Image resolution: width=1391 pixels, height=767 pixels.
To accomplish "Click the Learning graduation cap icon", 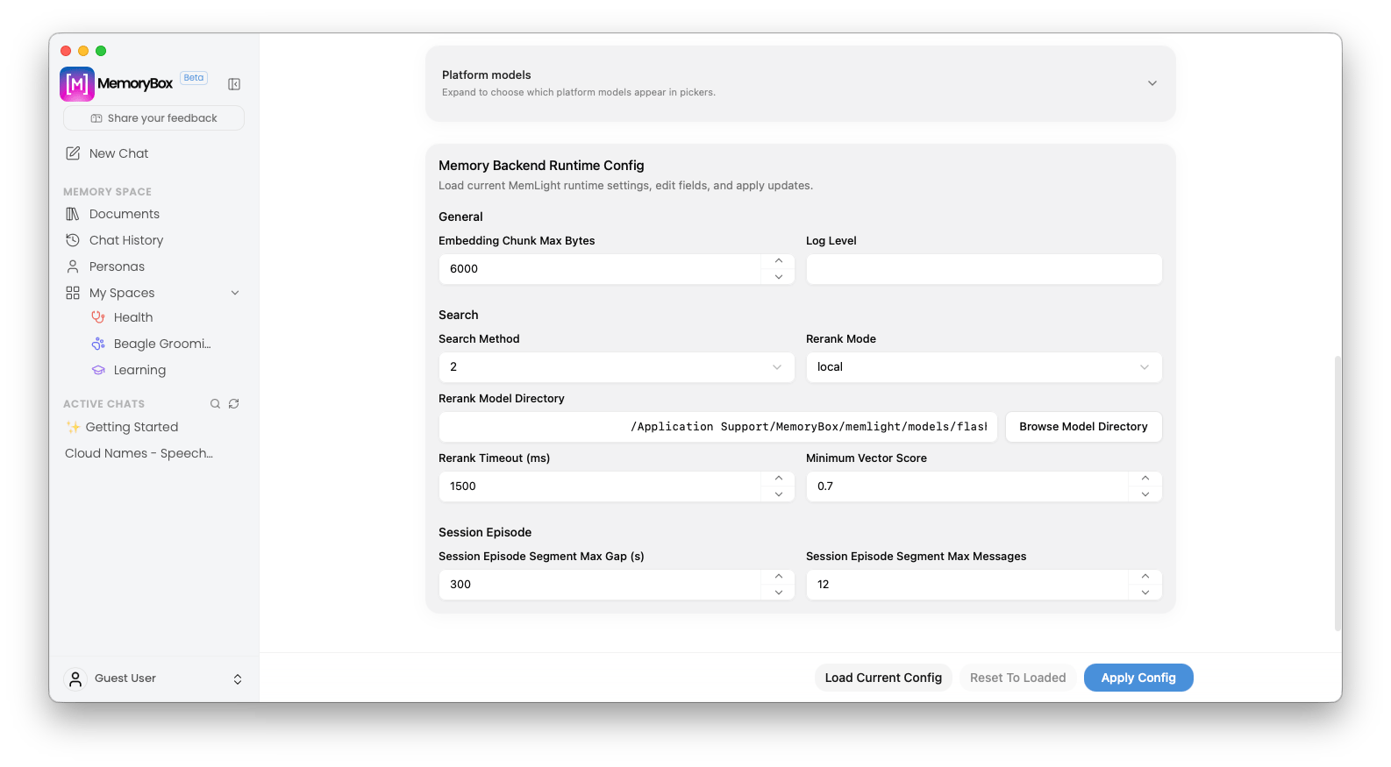I will (98, 370).
